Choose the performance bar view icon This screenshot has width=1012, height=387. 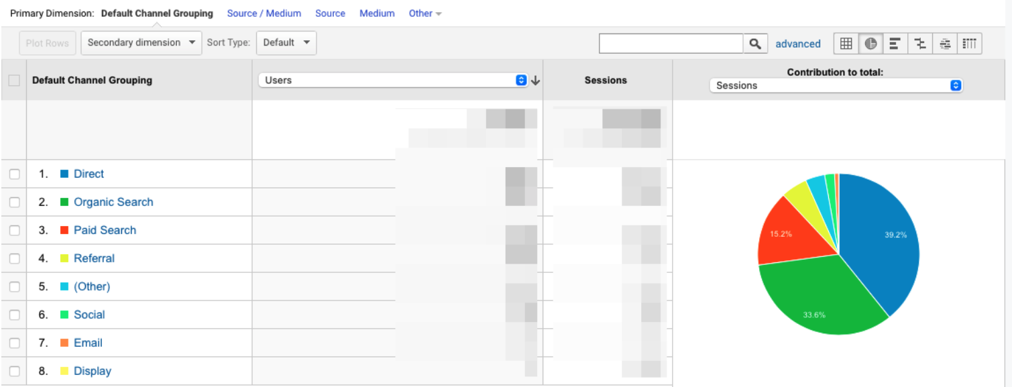pos(895,44)
